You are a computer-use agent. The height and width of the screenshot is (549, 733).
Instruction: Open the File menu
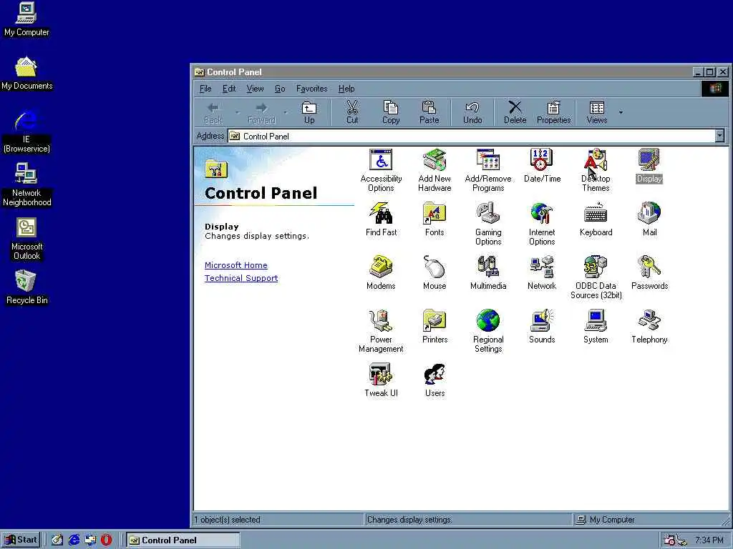[205, 89]
